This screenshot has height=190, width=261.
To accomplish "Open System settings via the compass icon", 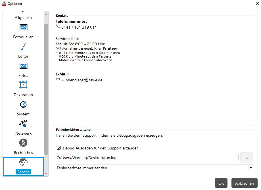I will [x=23, y=104].
